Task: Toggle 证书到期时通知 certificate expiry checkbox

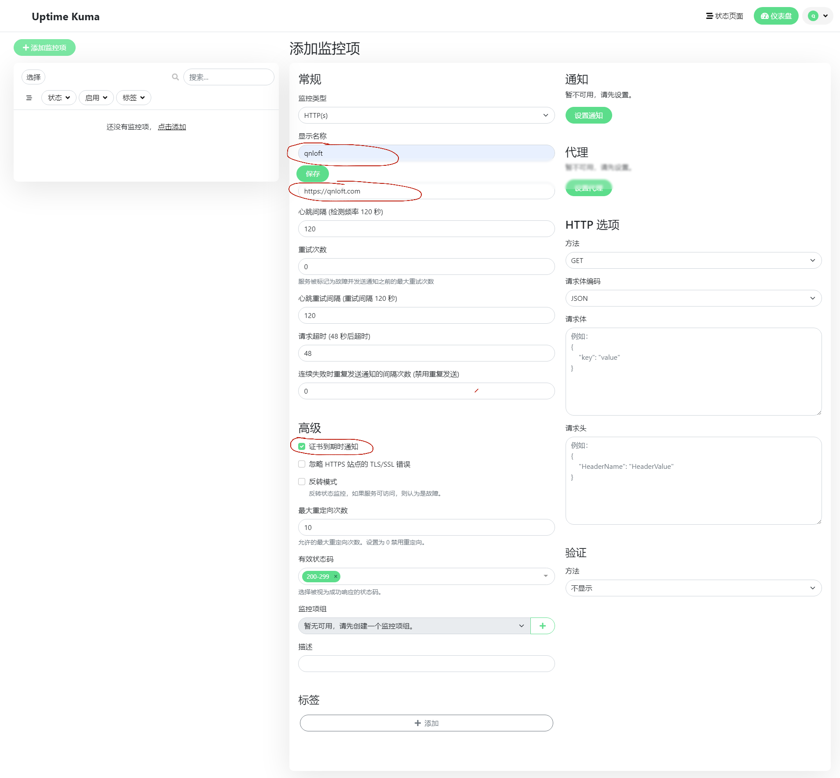Action: click(302, 446)
